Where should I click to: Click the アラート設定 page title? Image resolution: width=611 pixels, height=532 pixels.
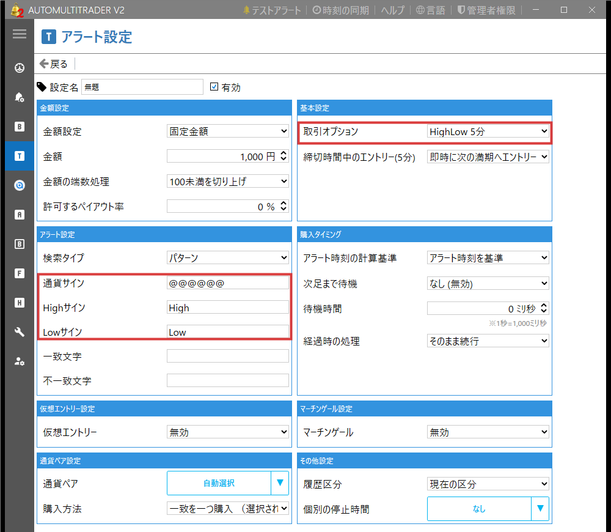click(x=97, y=37)
